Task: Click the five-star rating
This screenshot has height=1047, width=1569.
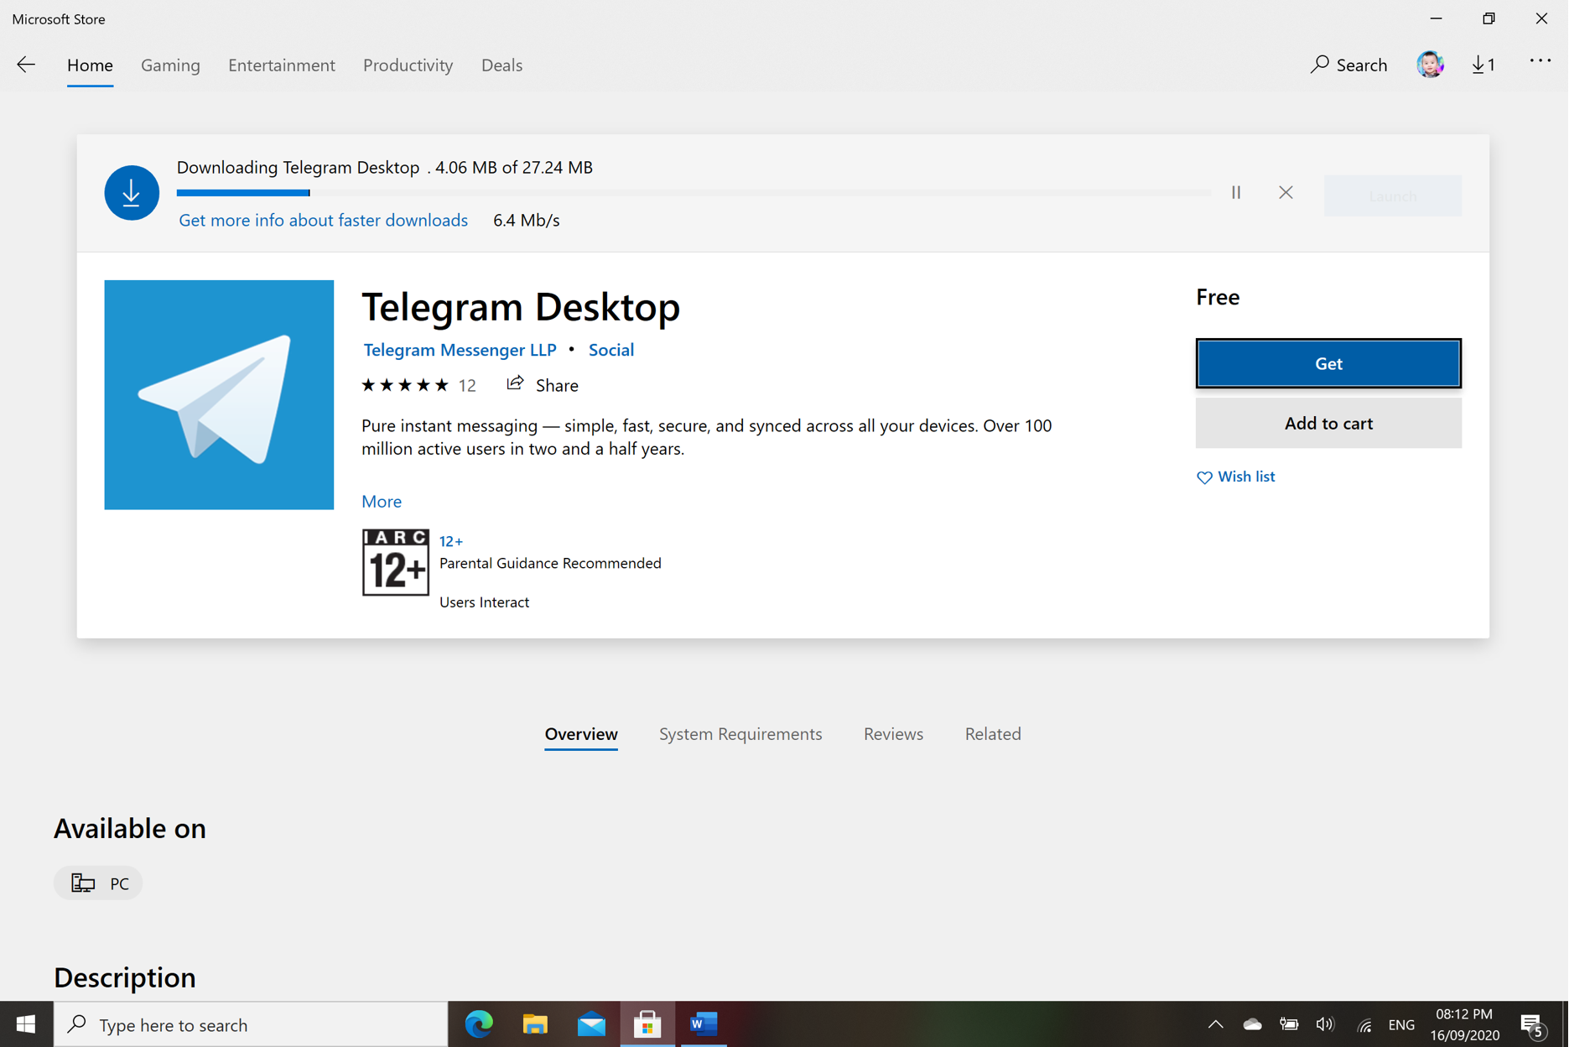Action: tap(405, 385)
